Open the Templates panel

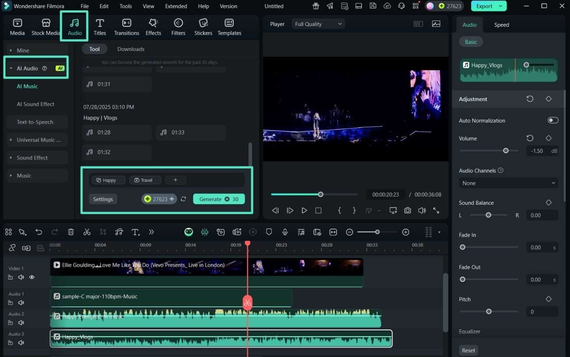coord(229,27)
